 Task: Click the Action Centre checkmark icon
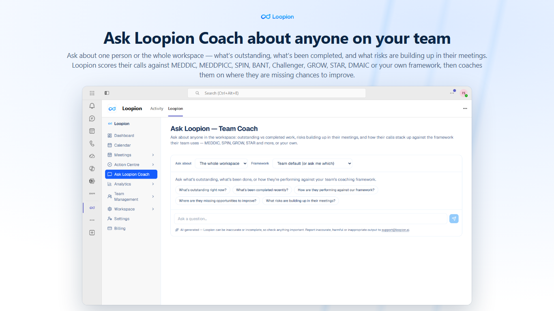click(110, 165)
